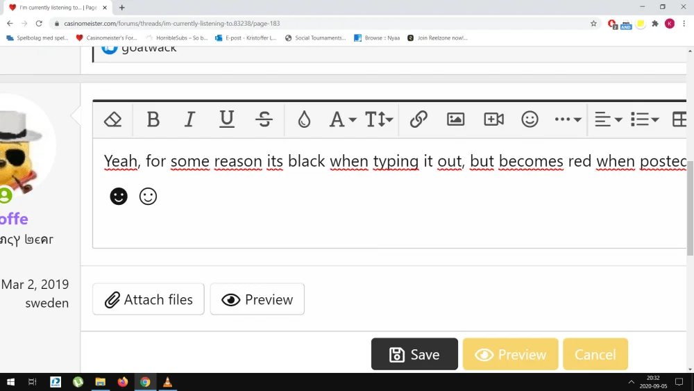Image resolution: width=694 pixels, height=391 pixels.
Task: Open the list type dropdown
Action: click(645, 119)
